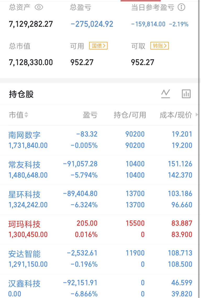This screenshot has height=298, width=201.
Task: Open 汉鑫科技 stock details
Action: [x=25, y=284]
